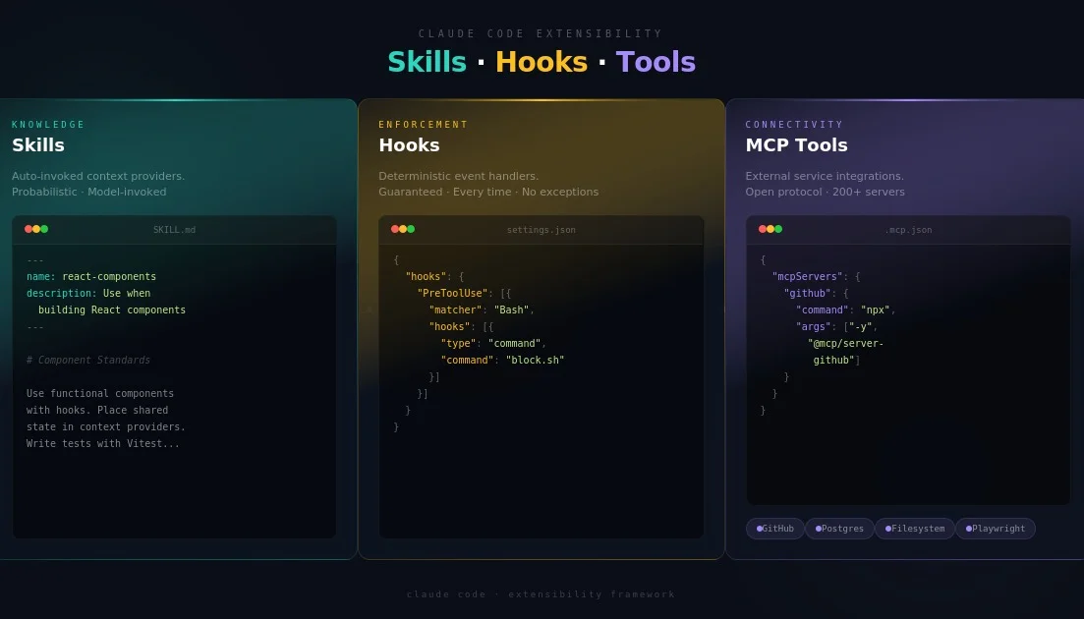Click the purple Tools word in title
Viewport: 1084px width, 619px height.
656,62
